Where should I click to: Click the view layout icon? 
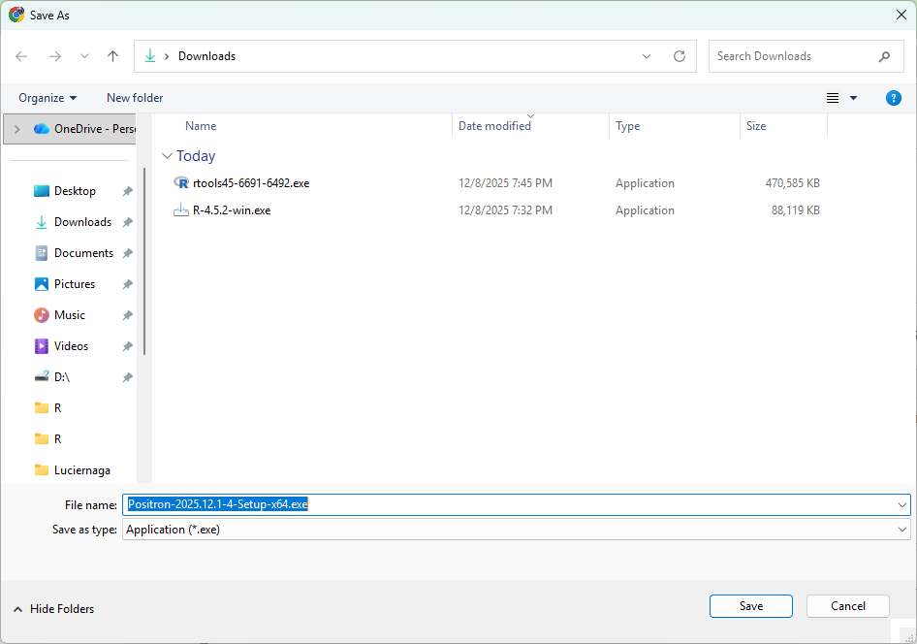tap(833, 98)
